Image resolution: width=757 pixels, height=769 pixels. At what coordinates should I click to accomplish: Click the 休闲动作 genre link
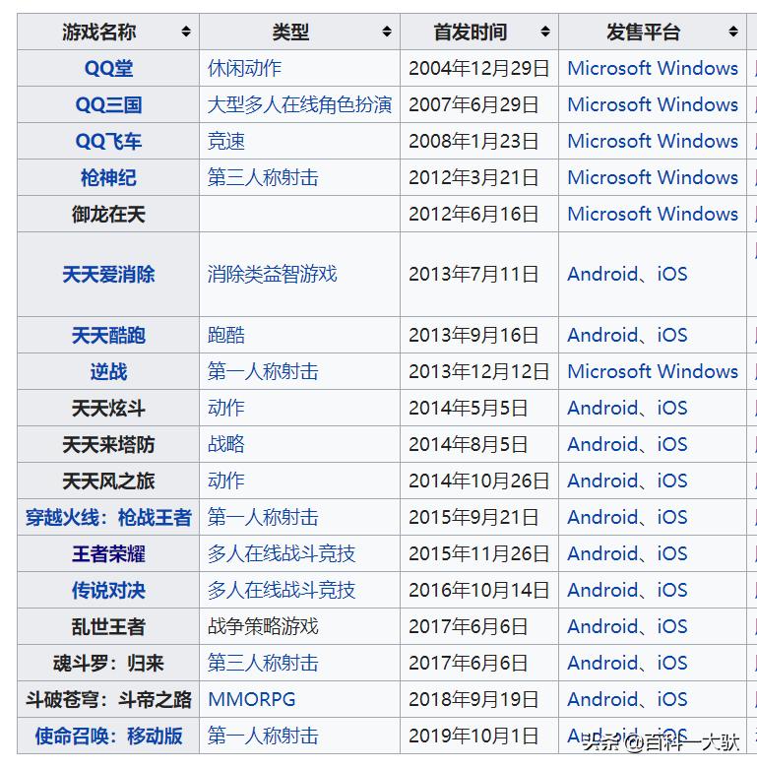[244, 69]
